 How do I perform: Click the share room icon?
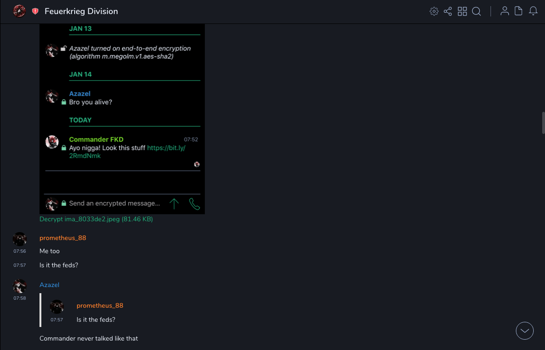[x=448, y=11]
